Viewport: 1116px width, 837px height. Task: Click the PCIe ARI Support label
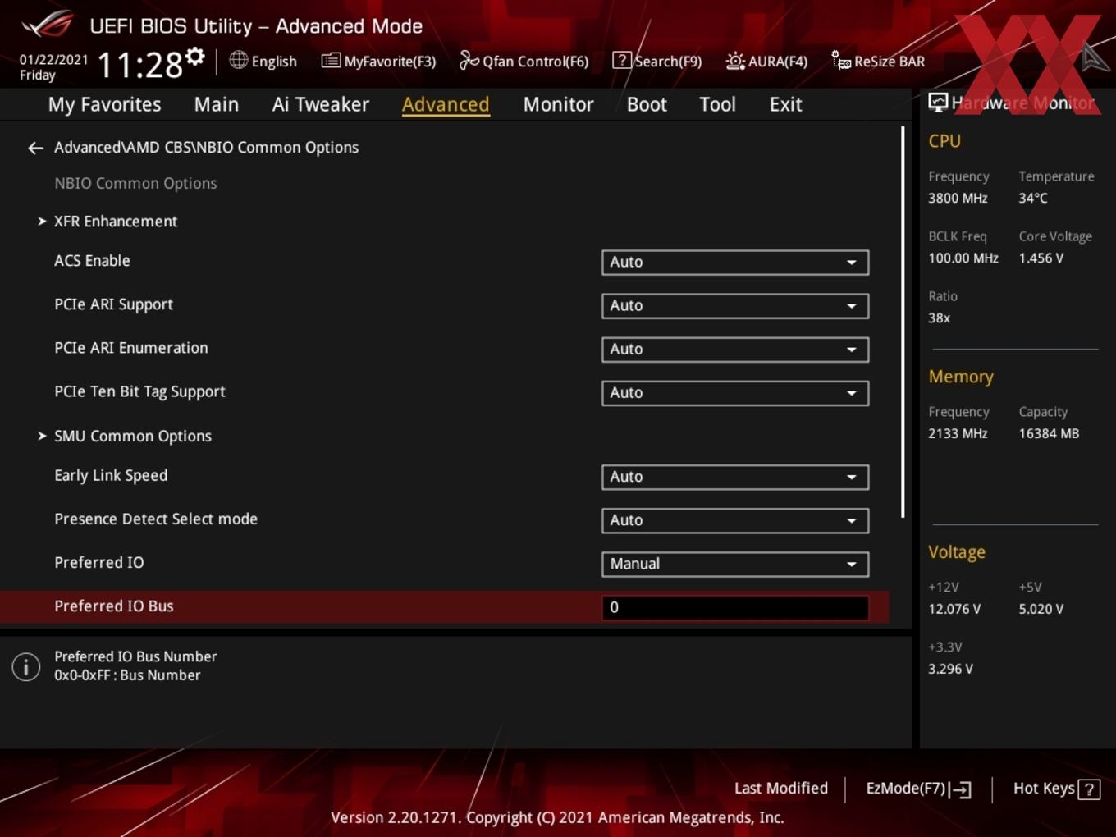point(113,304)
